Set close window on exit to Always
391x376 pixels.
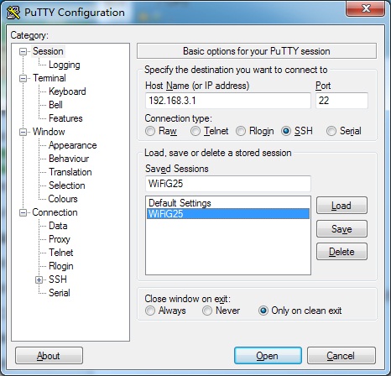pos(150,311)
